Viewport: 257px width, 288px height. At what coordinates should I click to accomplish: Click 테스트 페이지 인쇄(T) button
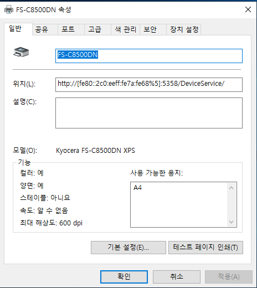[205, 248]
